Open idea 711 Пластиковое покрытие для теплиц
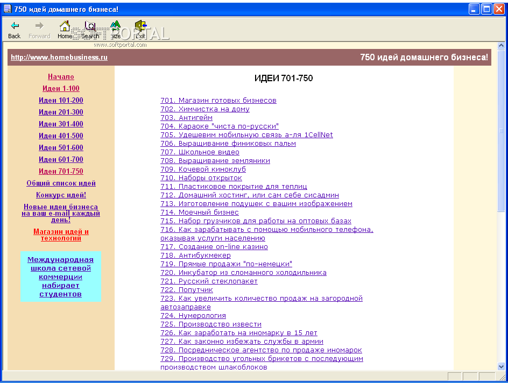This screenshot has height=383, width=508. (x=234, y=187)
